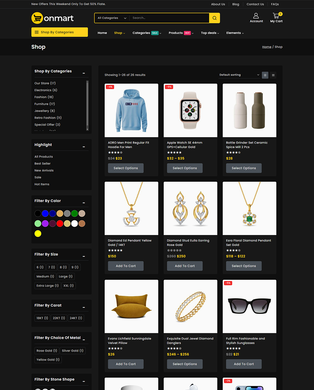Toggle the Medium size filter
This screenshot has width=314, height=390.
coord(45,277)
